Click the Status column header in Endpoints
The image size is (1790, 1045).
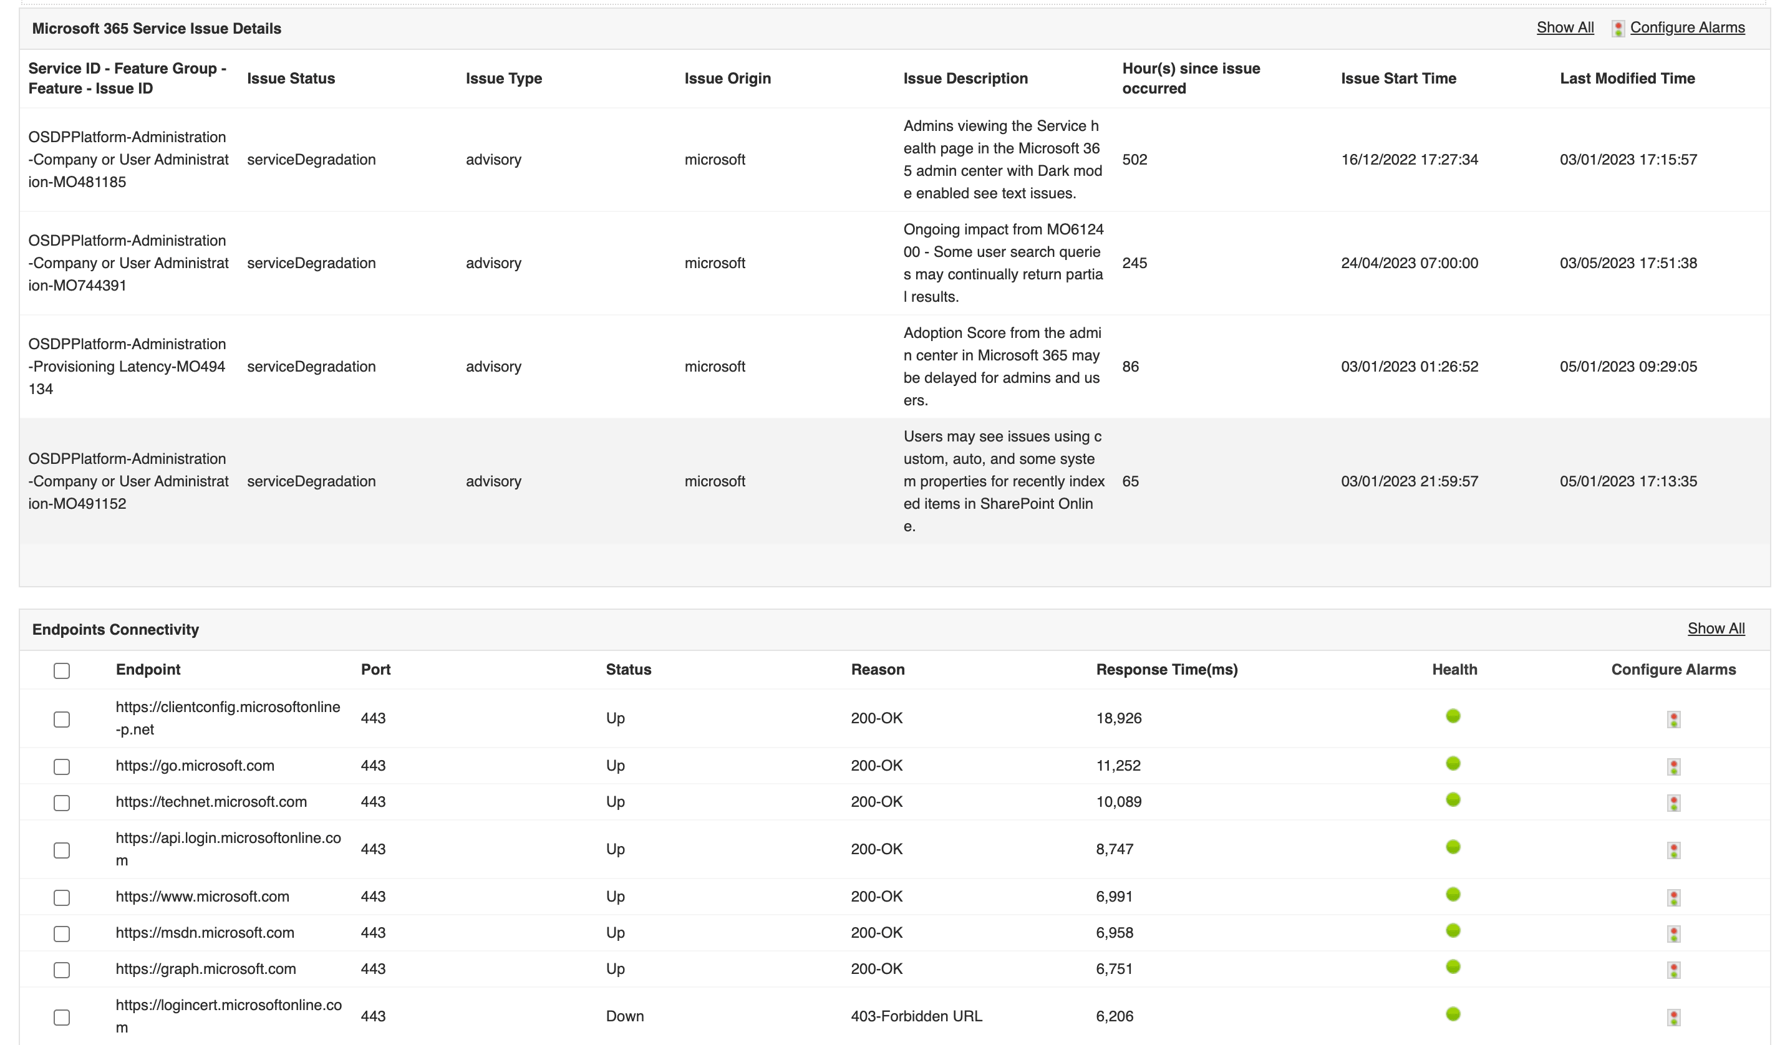pyautogui.click(x=628, y=670)
